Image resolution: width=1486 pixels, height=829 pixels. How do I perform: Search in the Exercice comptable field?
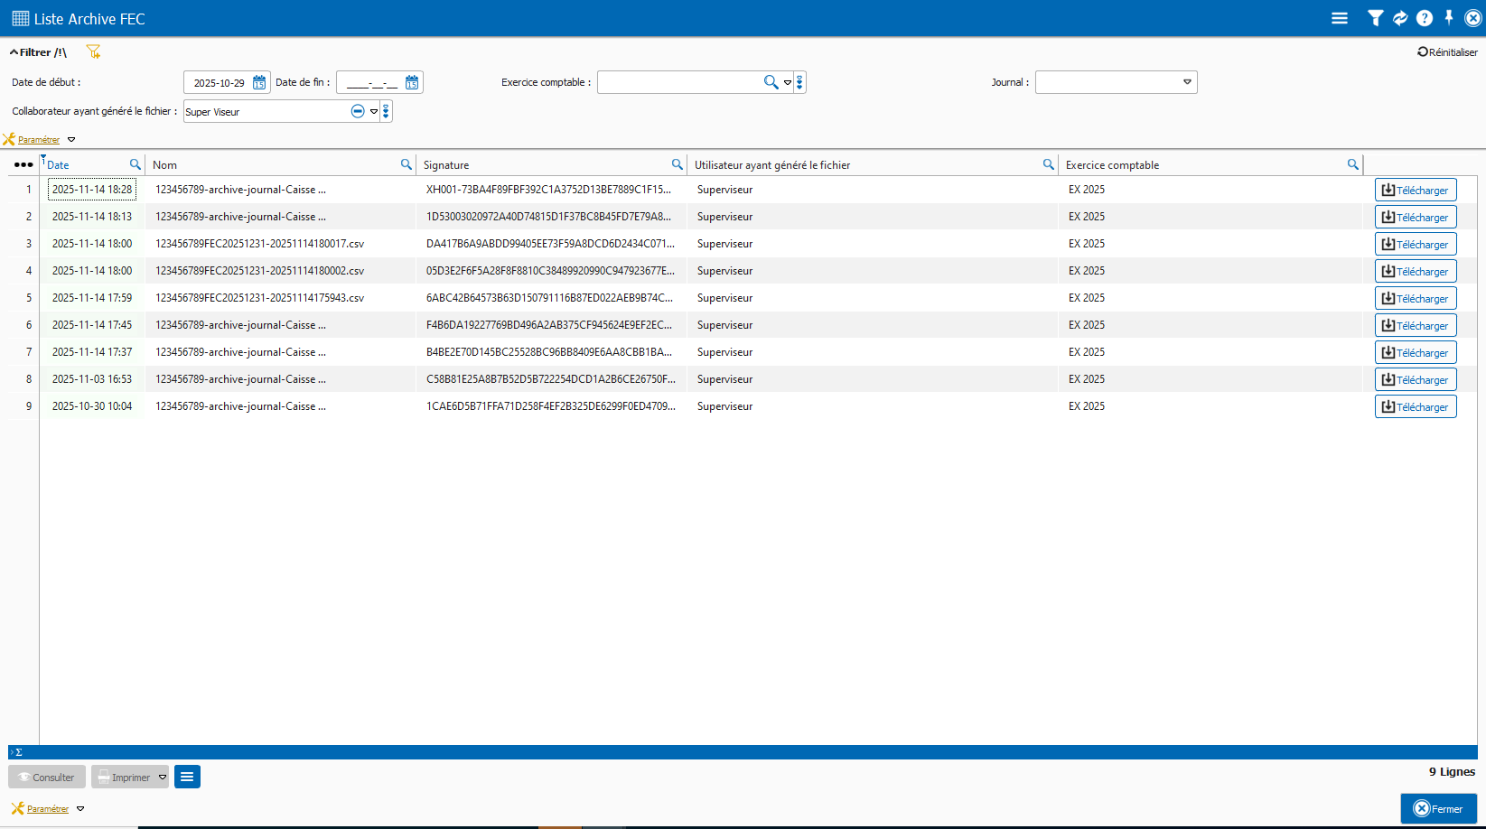point(771,82)
